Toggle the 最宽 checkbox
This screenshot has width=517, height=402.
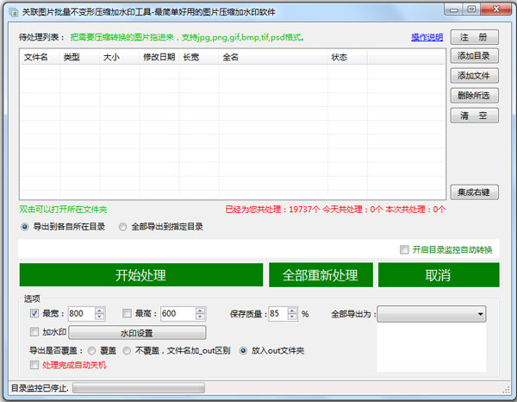(34, 313)
